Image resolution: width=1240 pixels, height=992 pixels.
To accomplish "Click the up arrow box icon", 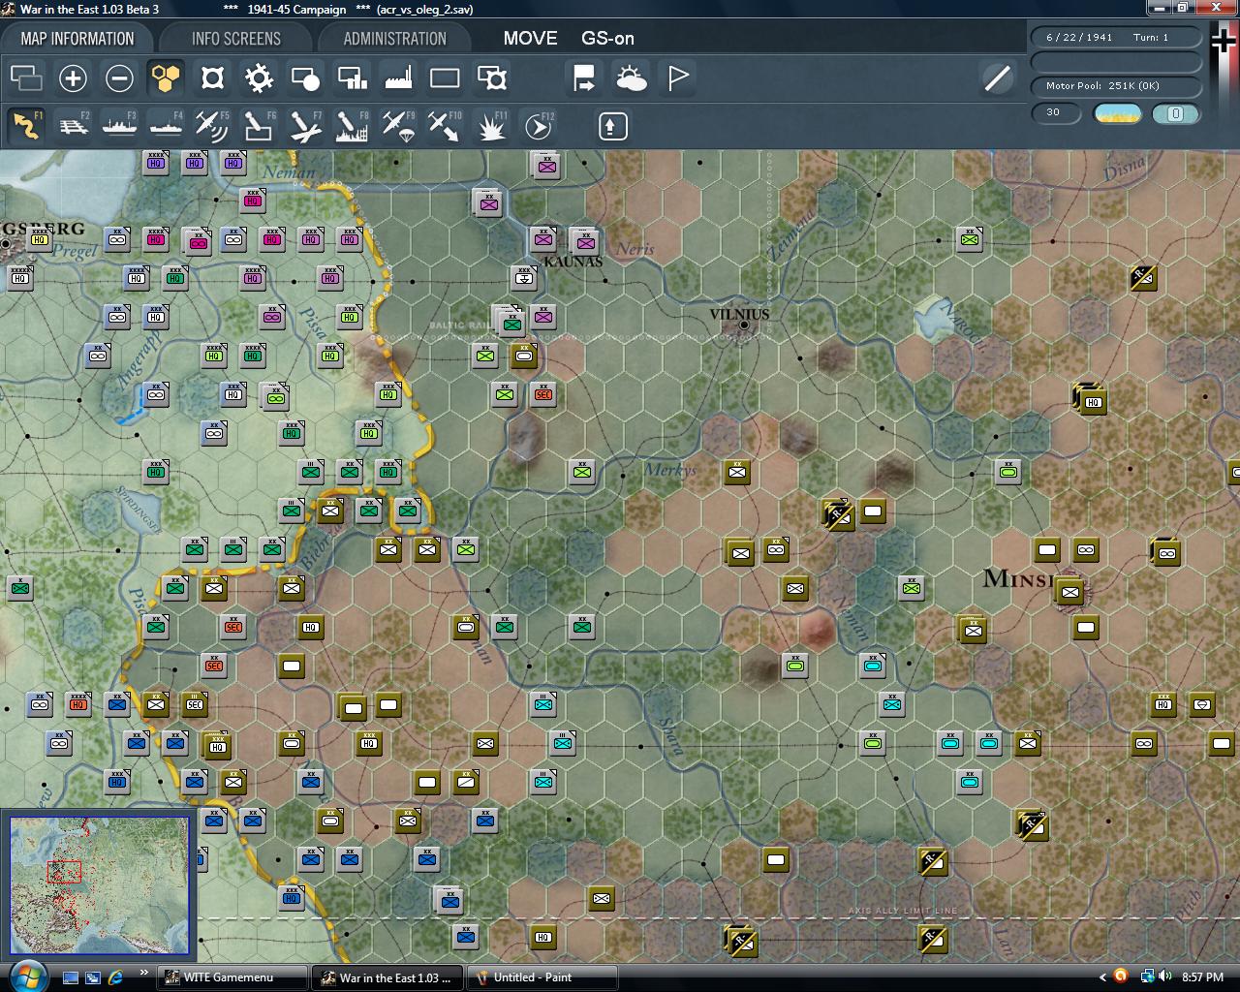I will [612, 126].
